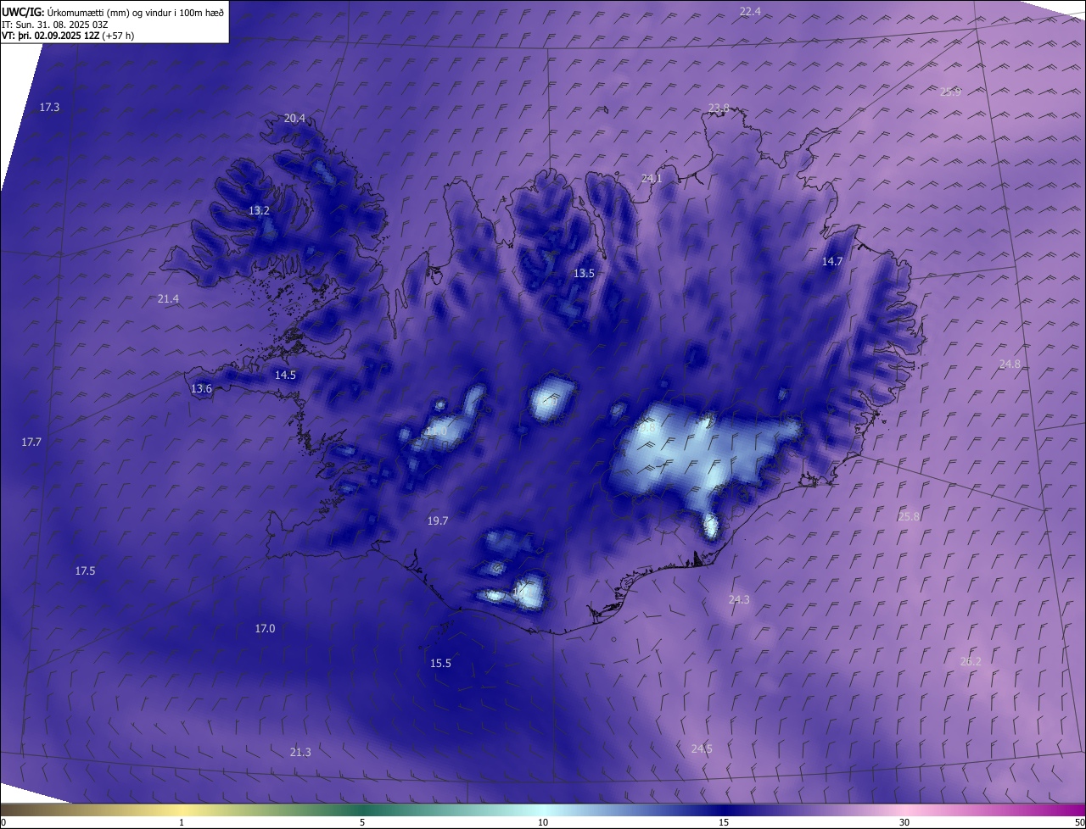Click the 'IT: Sun. 31. 08. 2025 03Z' line

click(x=55, y=24)
